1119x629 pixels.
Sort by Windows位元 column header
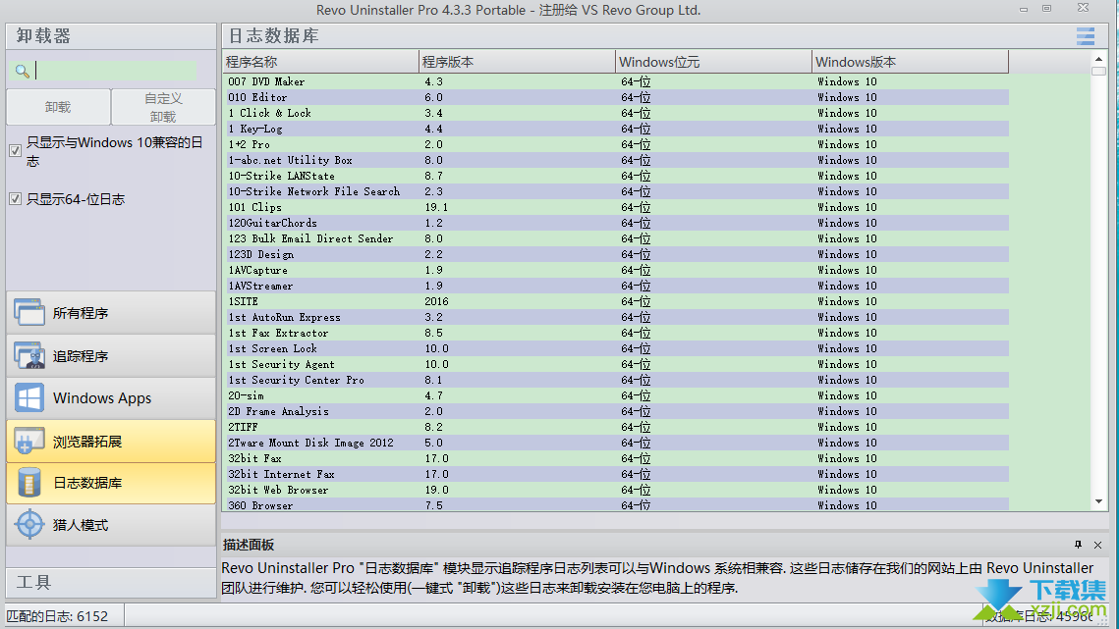click(713, 62)
